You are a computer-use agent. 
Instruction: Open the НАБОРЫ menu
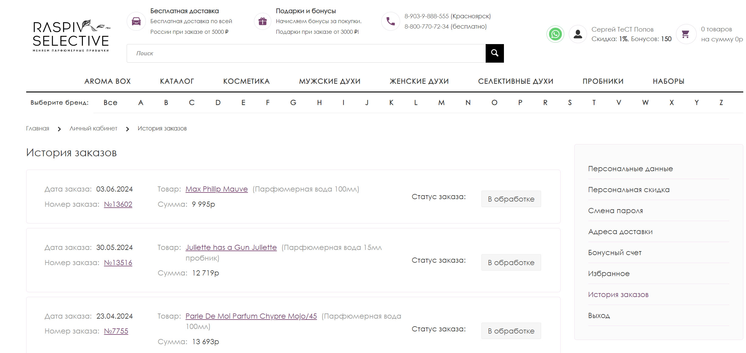pos(668,81)
